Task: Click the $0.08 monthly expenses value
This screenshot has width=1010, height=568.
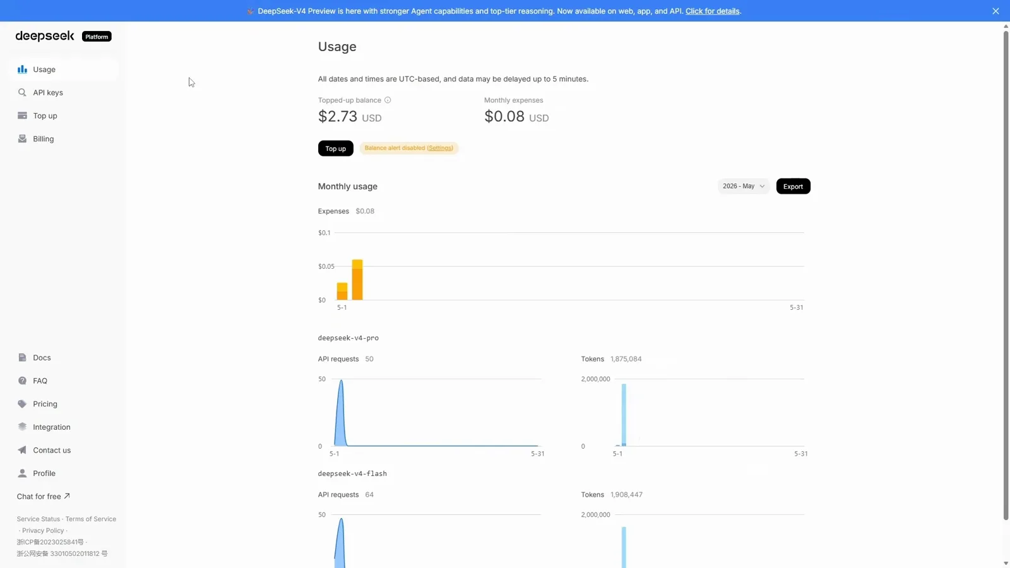Action: click(x=504, y=116)
